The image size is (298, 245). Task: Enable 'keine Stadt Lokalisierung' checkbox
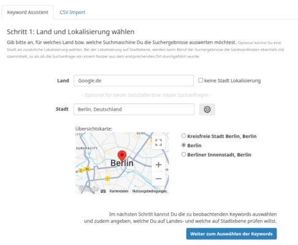201,80
